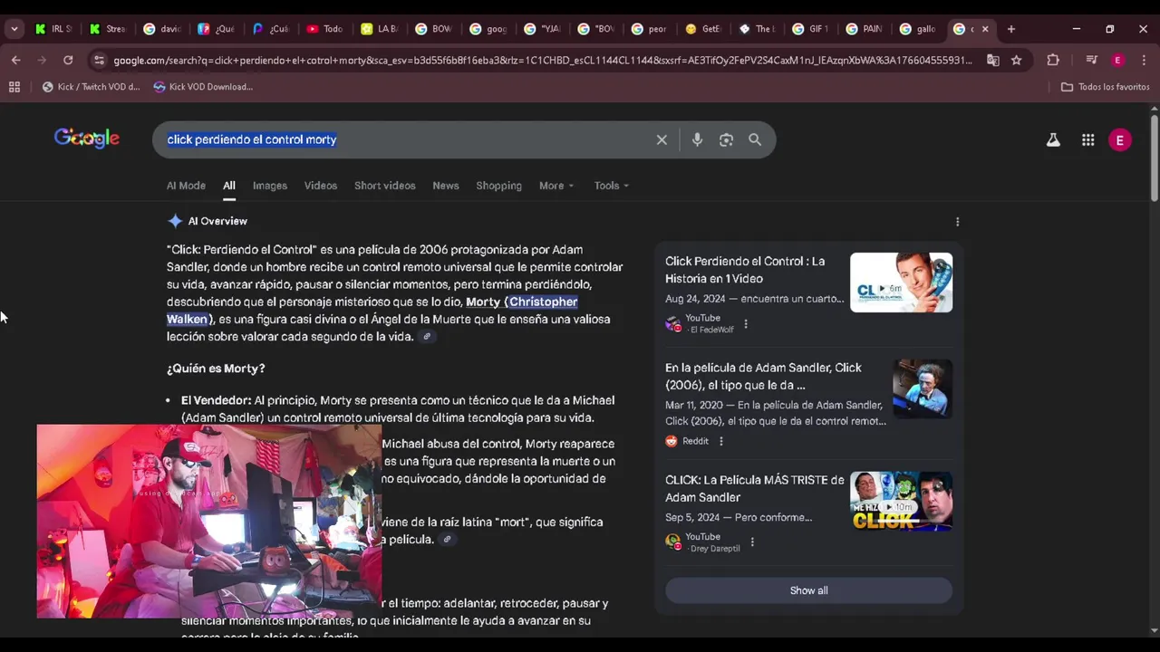Open options for the Reddit result
1160x652 pixels.
721,441
